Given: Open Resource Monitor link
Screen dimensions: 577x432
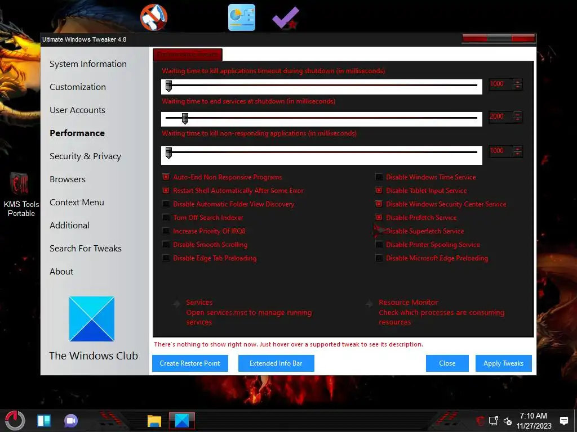Looking at the screenshot, I should (x=441, y=312).
